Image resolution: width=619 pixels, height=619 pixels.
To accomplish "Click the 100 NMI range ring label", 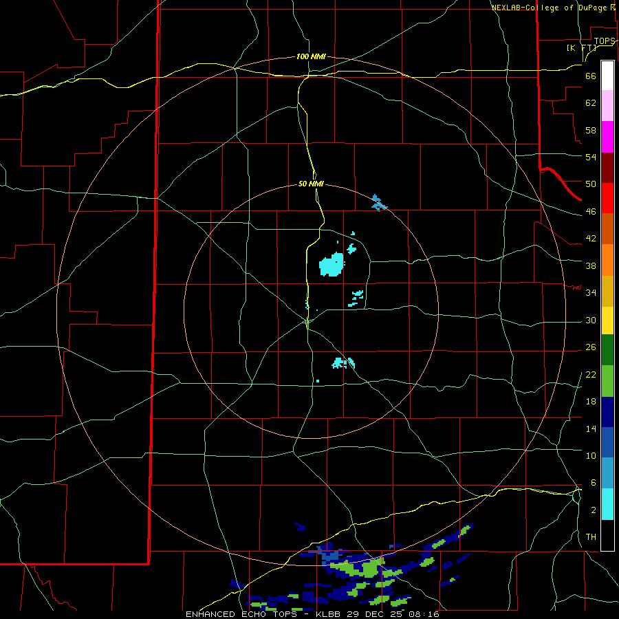I will tap(311, 56).
